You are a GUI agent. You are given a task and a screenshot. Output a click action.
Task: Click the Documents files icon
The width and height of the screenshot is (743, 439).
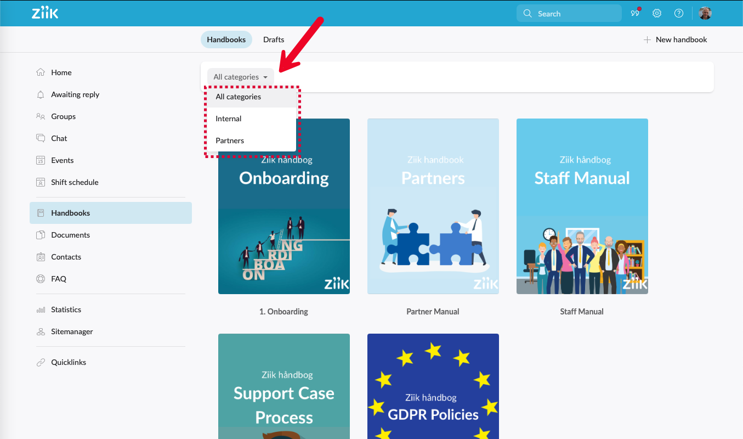41,235
